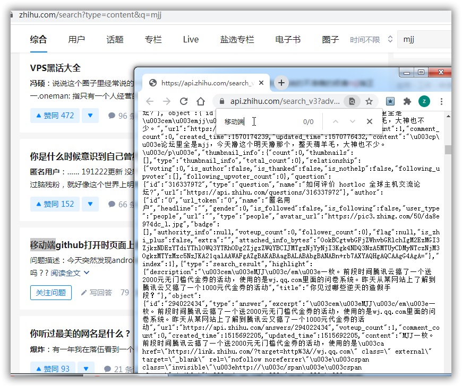Click the lock icon beside api.zhihu.com

[222, 101]
